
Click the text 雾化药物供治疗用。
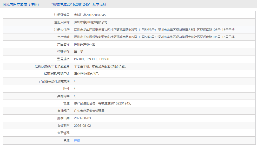pos(87,74)
